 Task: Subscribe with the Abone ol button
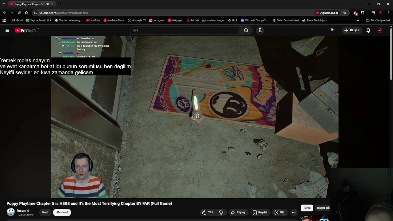62,212
